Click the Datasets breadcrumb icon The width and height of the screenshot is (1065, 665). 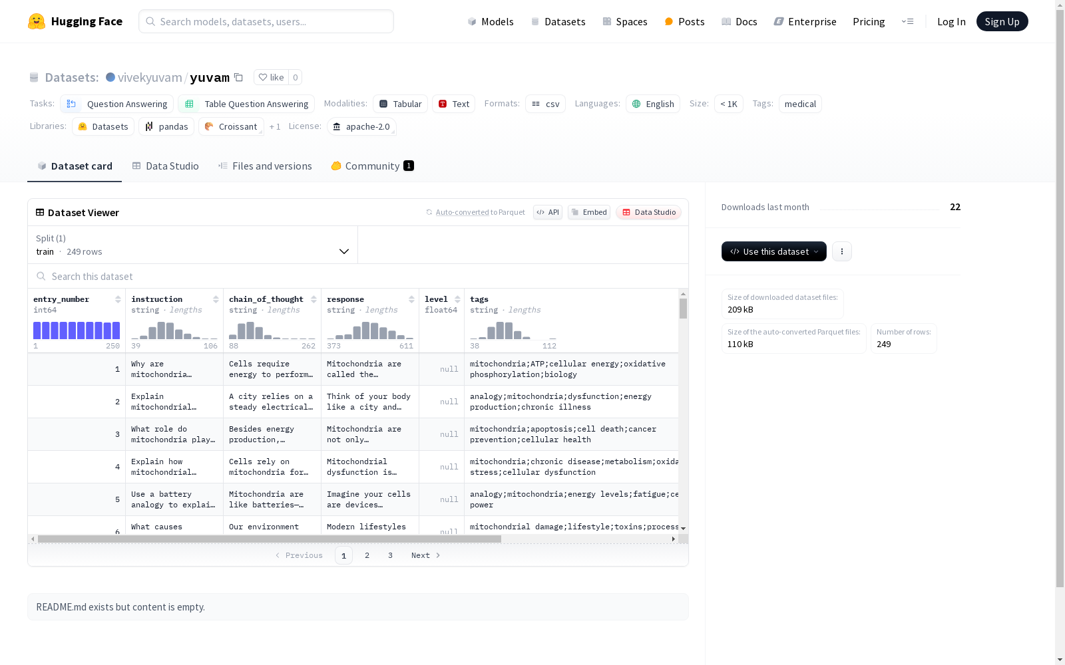click(34, 77)
